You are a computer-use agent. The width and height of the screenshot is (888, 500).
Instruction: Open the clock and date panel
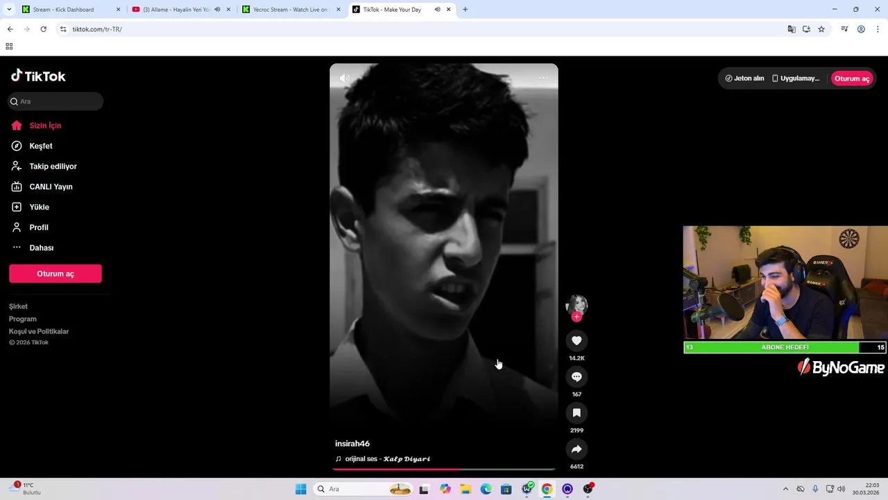point(867,489)
